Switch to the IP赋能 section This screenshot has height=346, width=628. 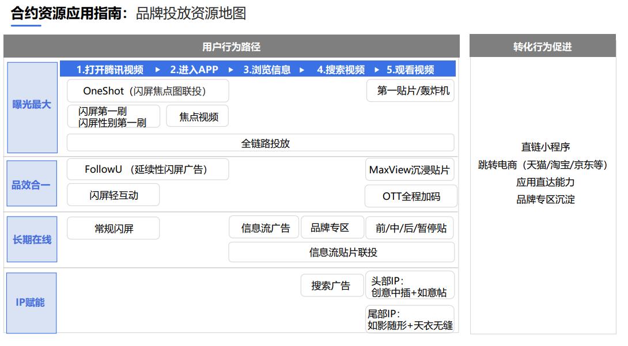[32, 302]
